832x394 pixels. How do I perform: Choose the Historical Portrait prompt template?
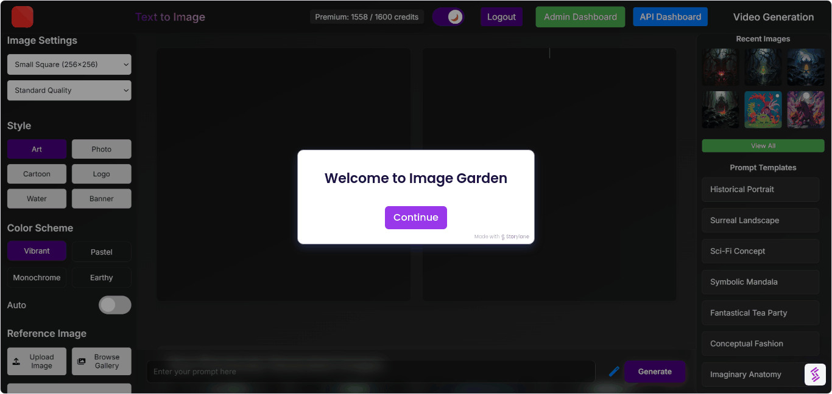[760, 189]
